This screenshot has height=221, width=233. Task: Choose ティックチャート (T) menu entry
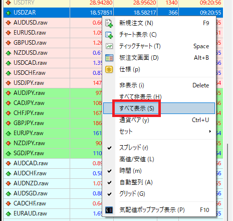(x=159, y=46)
